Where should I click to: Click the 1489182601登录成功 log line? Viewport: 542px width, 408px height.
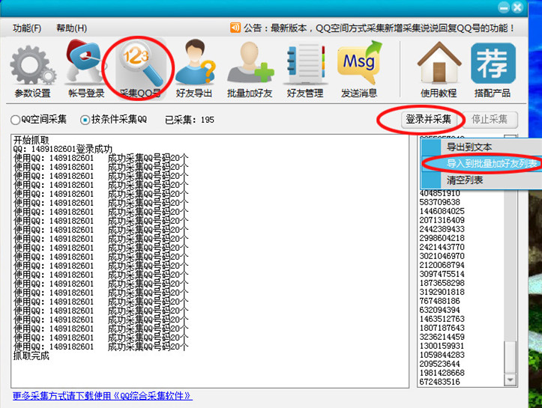(x=62, y=149)
